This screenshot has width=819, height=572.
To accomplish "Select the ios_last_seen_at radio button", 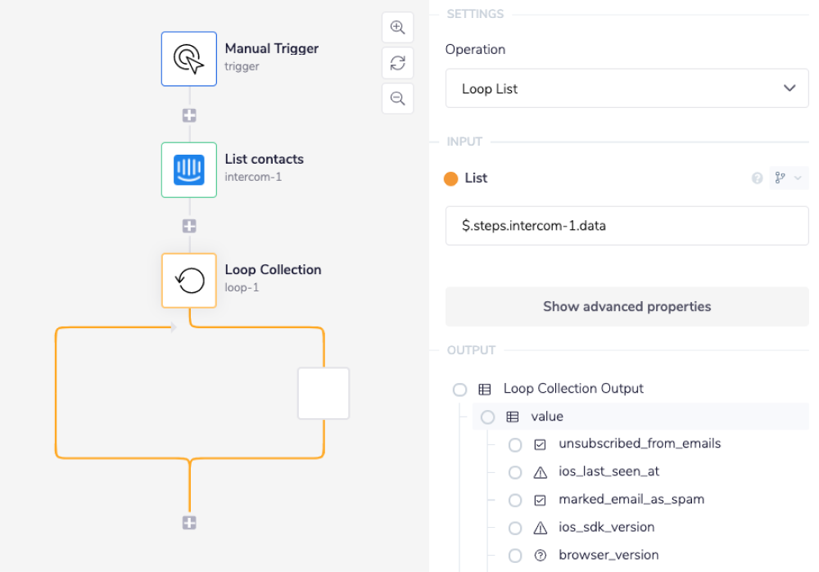I will click(515, 473).
